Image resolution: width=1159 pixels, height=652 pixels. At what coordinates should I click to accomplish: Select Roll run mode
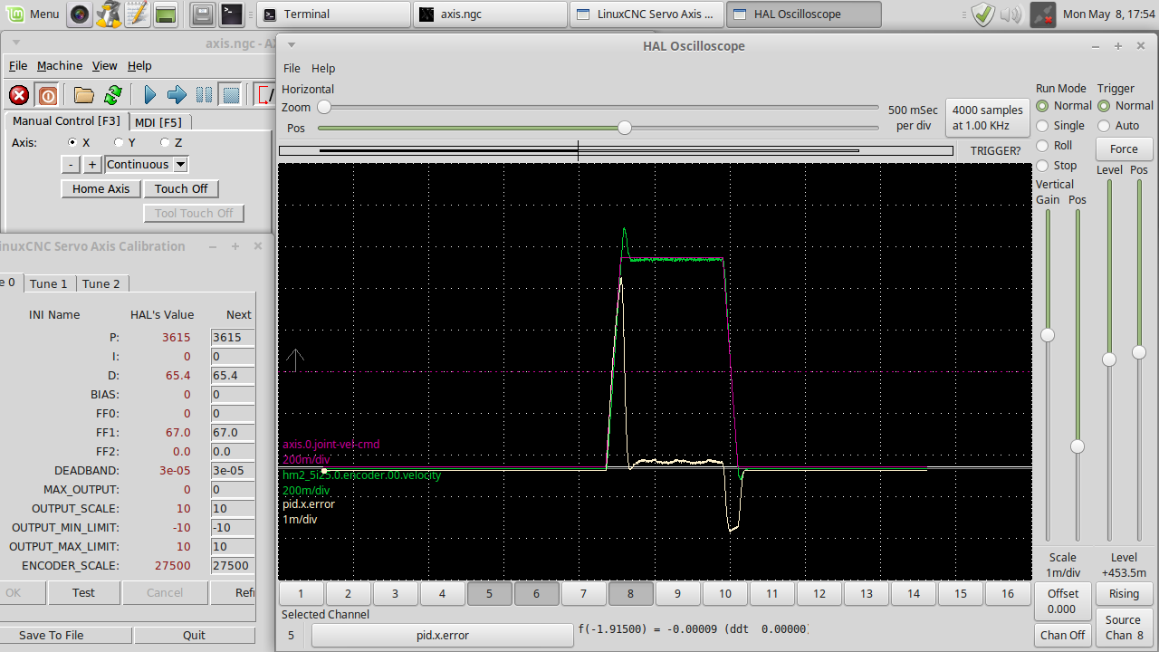point(1042,146)
